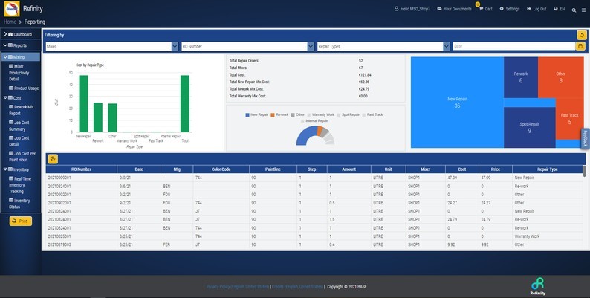
Task: Click the Print button
Action: [x=20, y=221]
